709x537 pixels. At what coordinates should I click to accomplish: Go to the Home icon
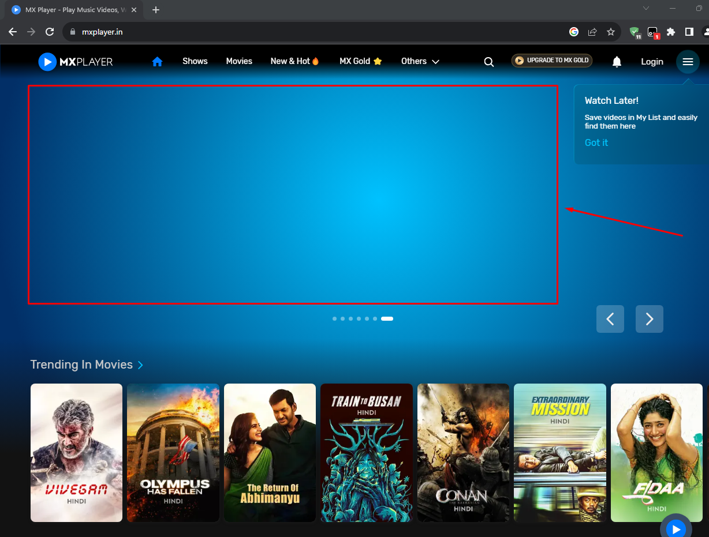tap(157, 62)
